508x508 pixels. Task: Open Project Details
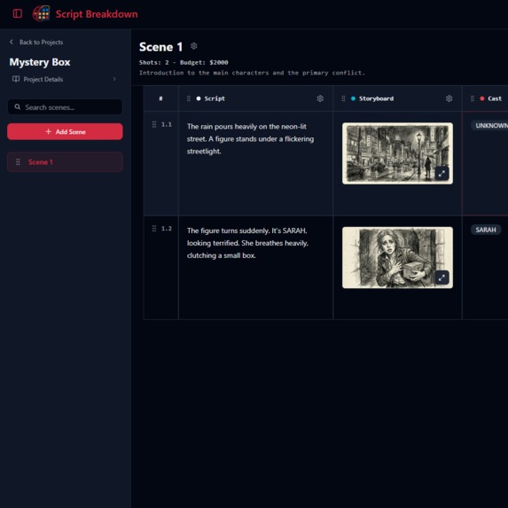[x=64, y=80]
